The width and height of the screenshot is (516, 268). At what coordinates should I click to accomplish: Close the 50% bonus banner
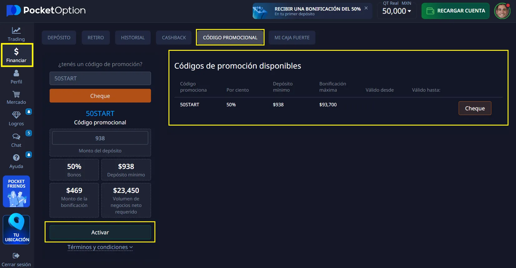click(x=366, y=8)
